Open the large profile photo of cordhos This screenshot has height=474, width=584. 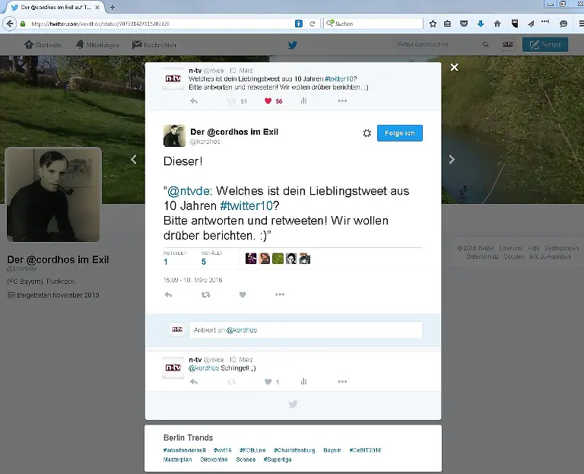point(53,195)
